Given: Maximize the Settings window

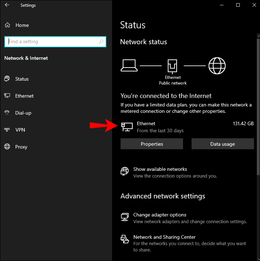Looking at the screenshot, I should pos(238,5).
